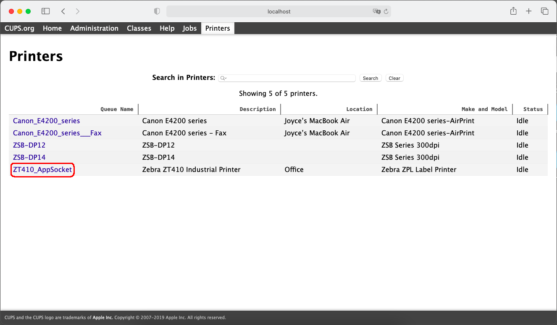The image size is (557, 325).
Task: Open the Canon_E4200_series printer queue
Action: (46, 121)
